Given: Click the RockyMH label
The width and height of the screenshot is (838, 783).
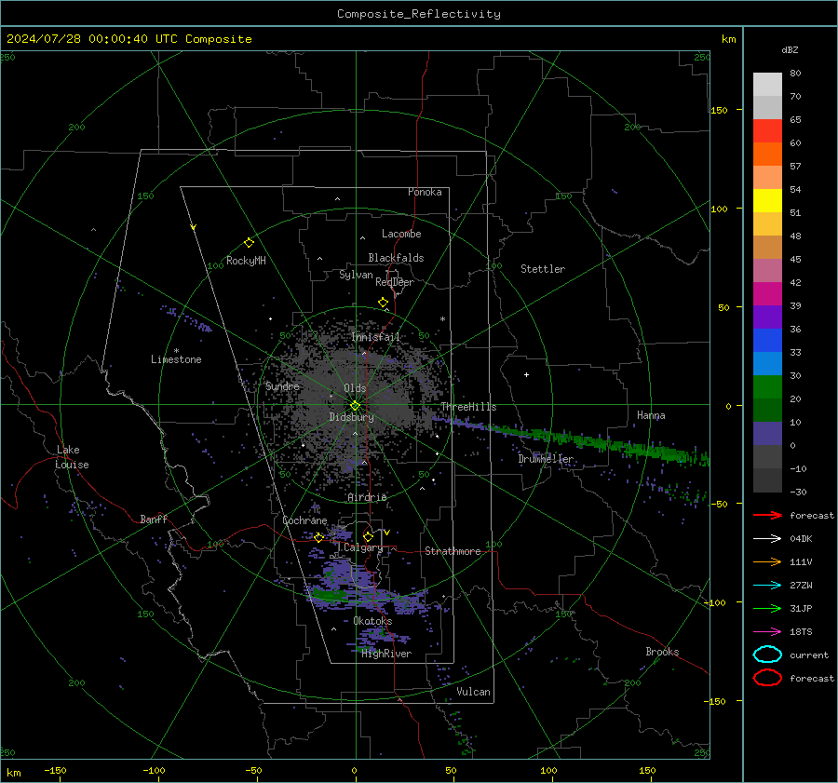Looking at the screenshot, I should click(246, 261).
